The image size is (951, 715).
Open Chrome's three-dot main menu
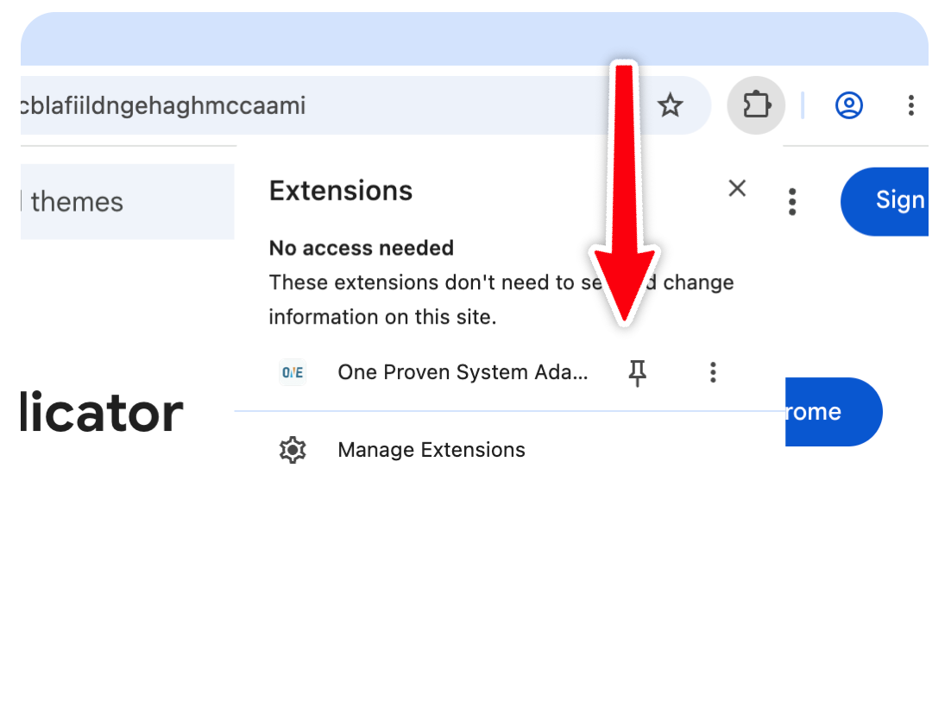click(911, 105)
